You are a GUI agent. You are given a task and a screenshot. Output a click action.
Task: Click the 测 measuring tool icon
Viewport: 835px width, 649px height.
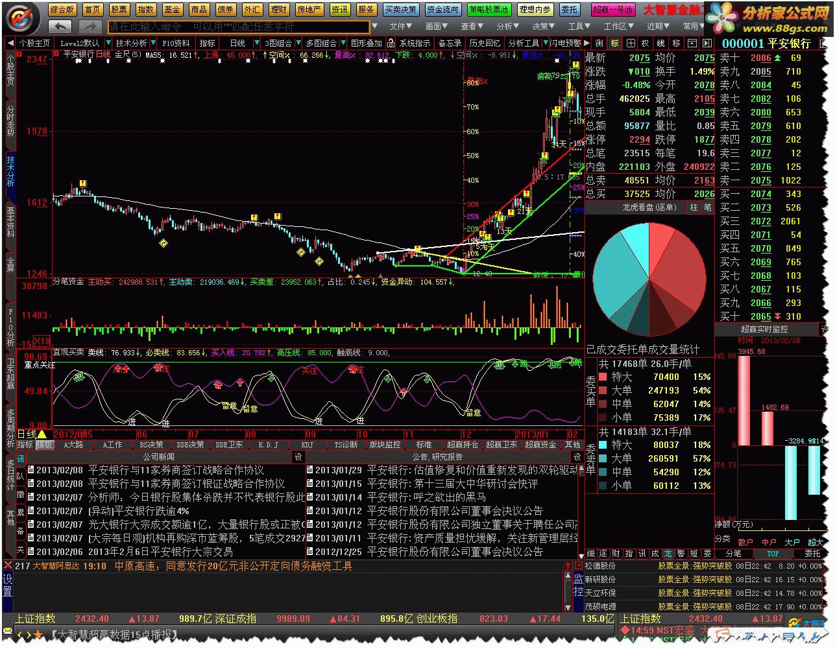click(599, 43)
